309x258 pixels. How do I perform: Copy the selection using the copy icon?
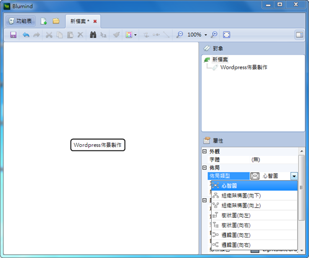click(60, 35)
